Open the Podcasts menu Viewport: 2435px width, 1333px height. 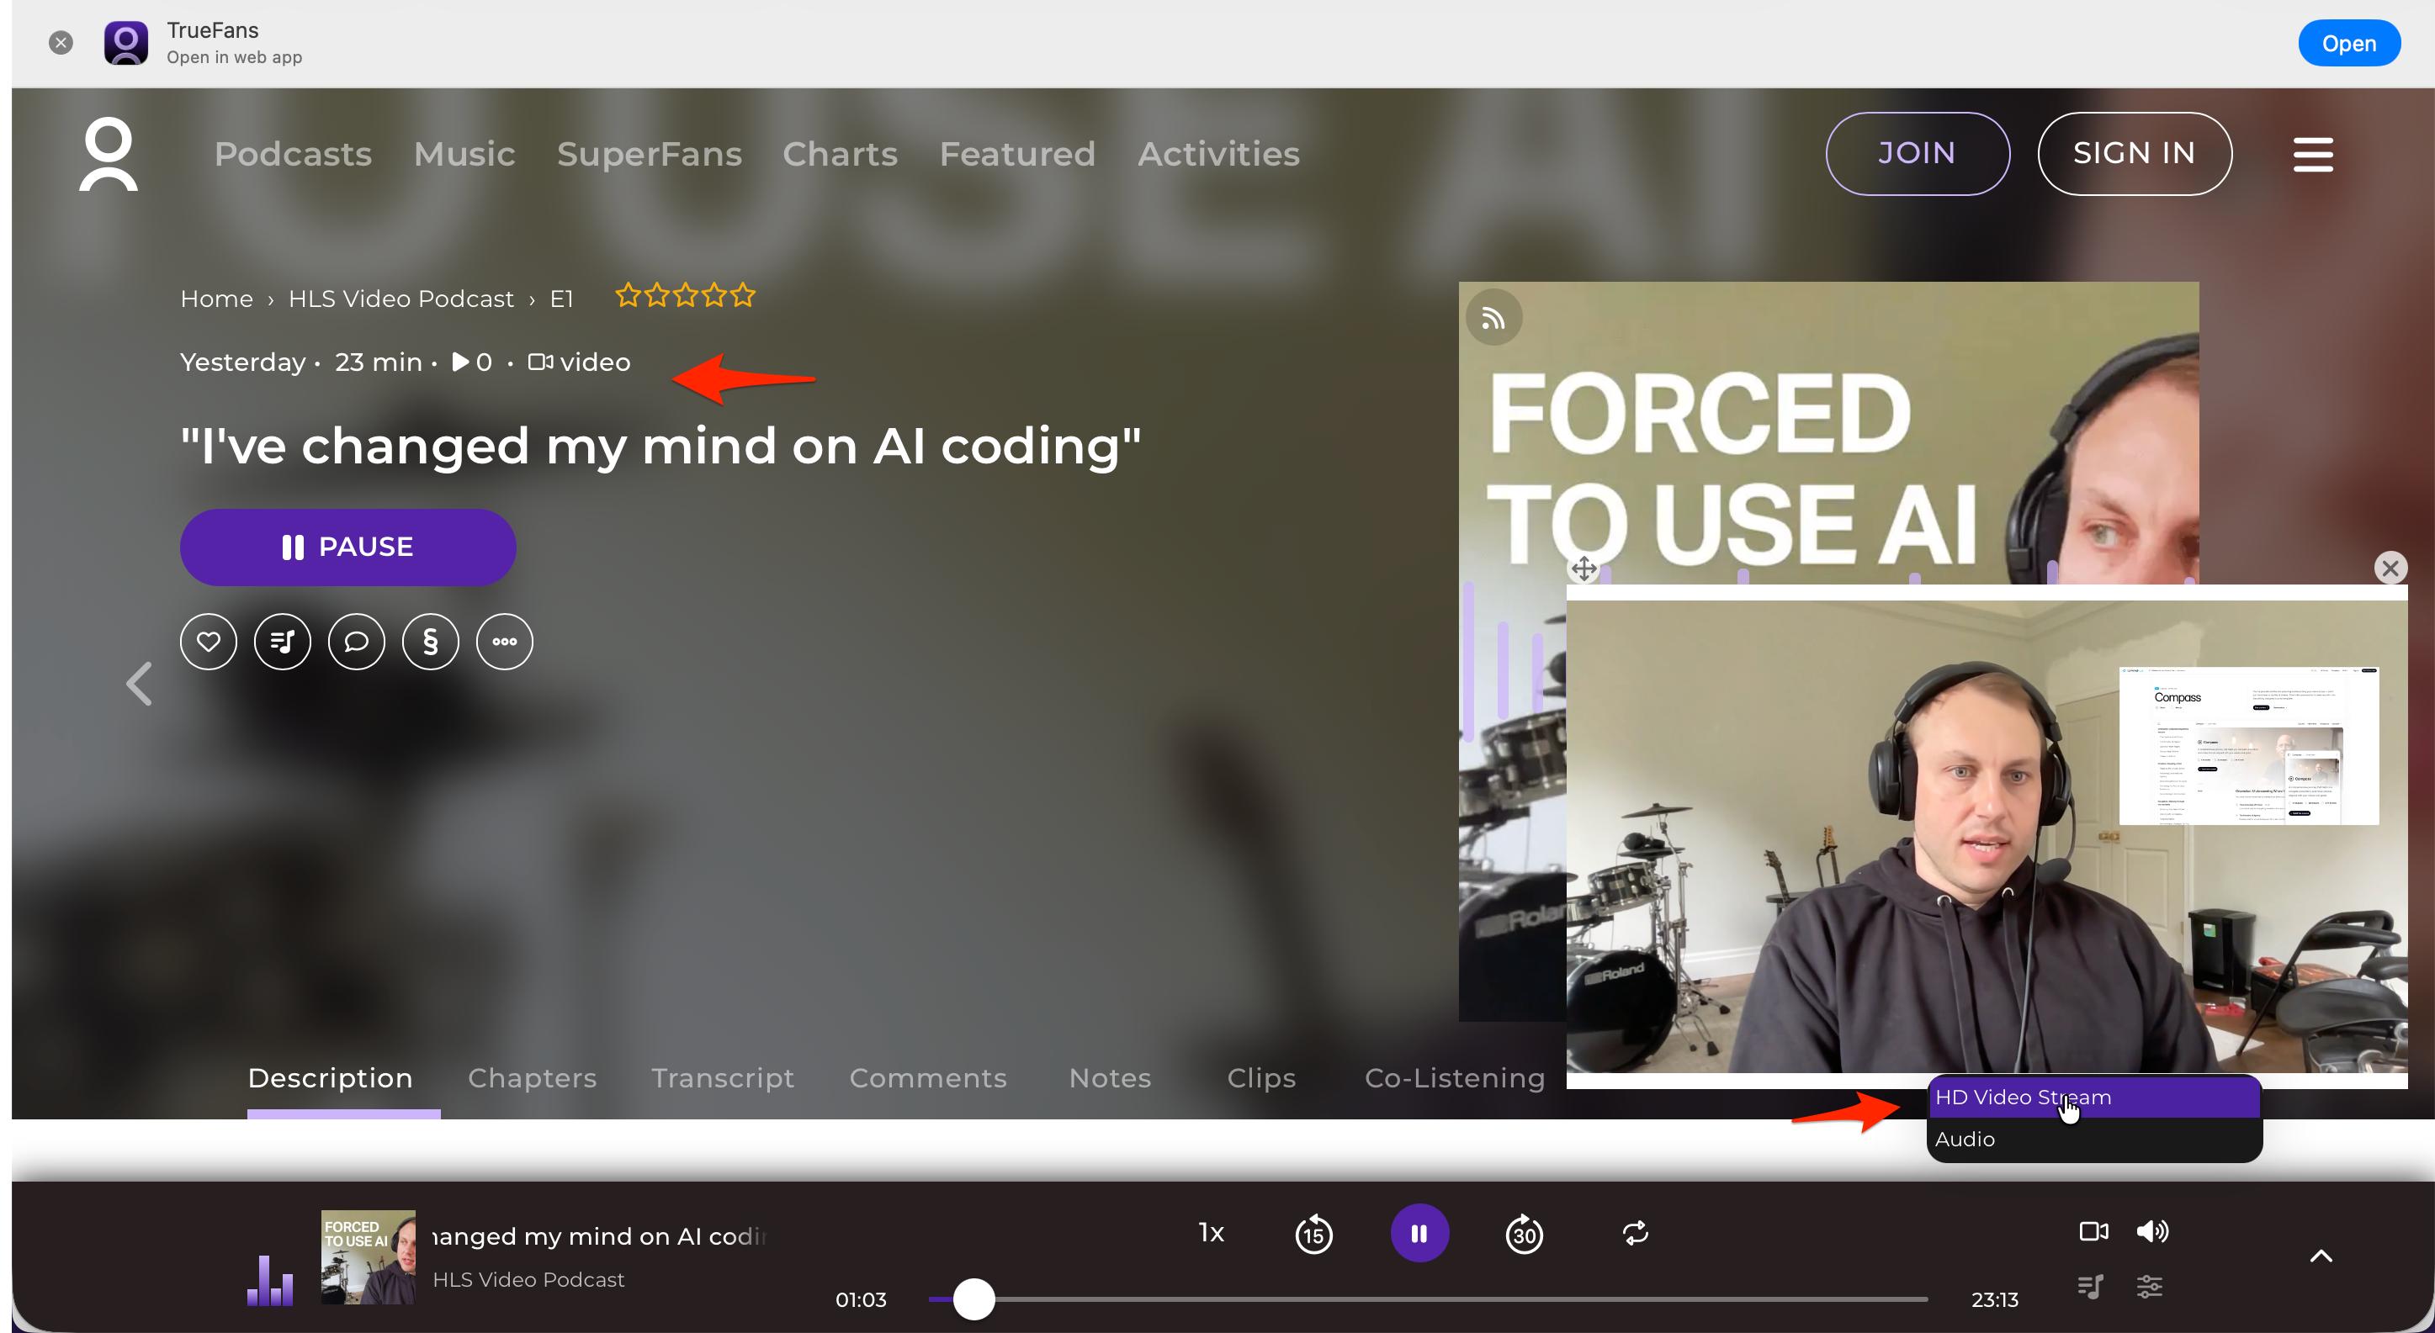(293, 154)
